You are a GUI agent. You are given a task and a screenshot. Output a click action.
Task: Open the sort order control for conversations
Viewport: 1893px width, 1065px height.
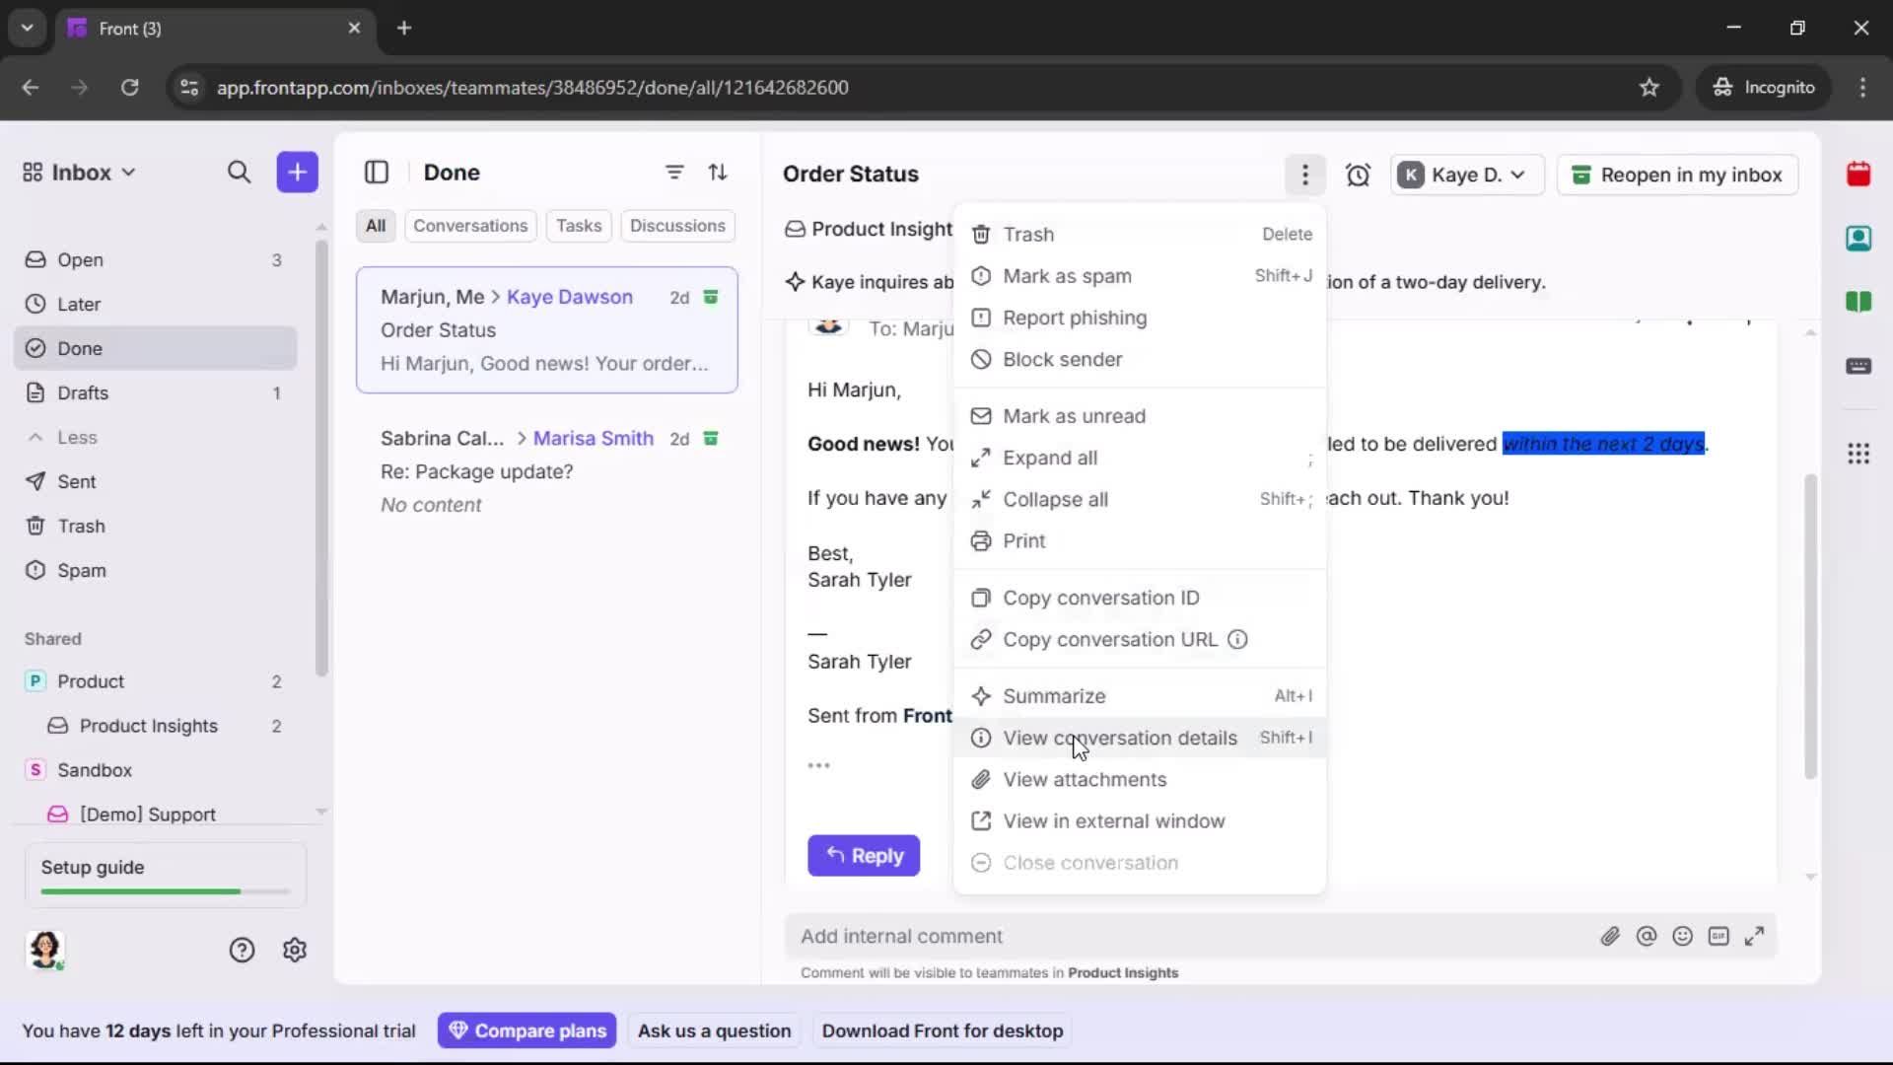click(x=719, y=172)
